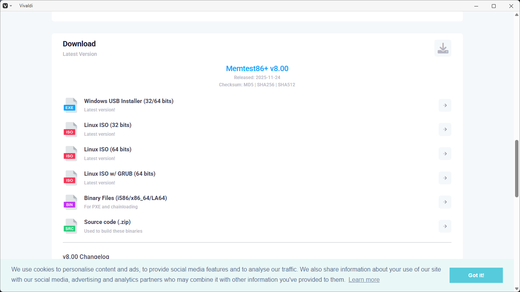Click the Released: 2025-11-24 text

coord(257,78)
